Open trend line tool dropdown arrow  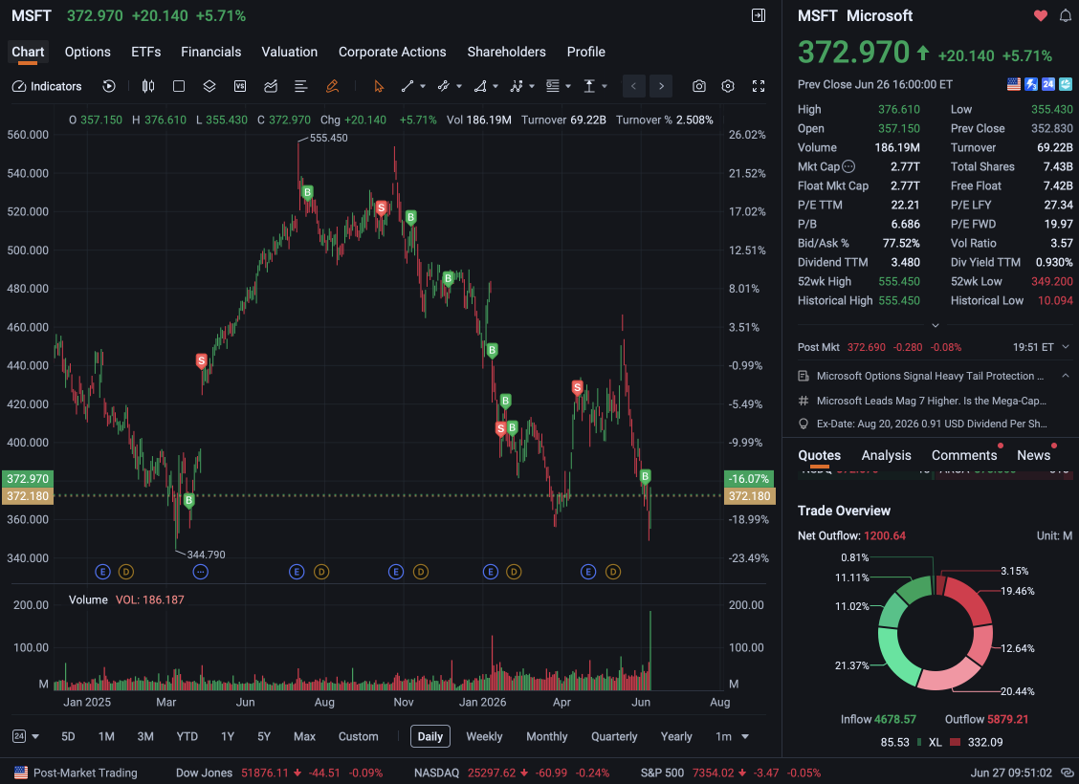[423, 87]
